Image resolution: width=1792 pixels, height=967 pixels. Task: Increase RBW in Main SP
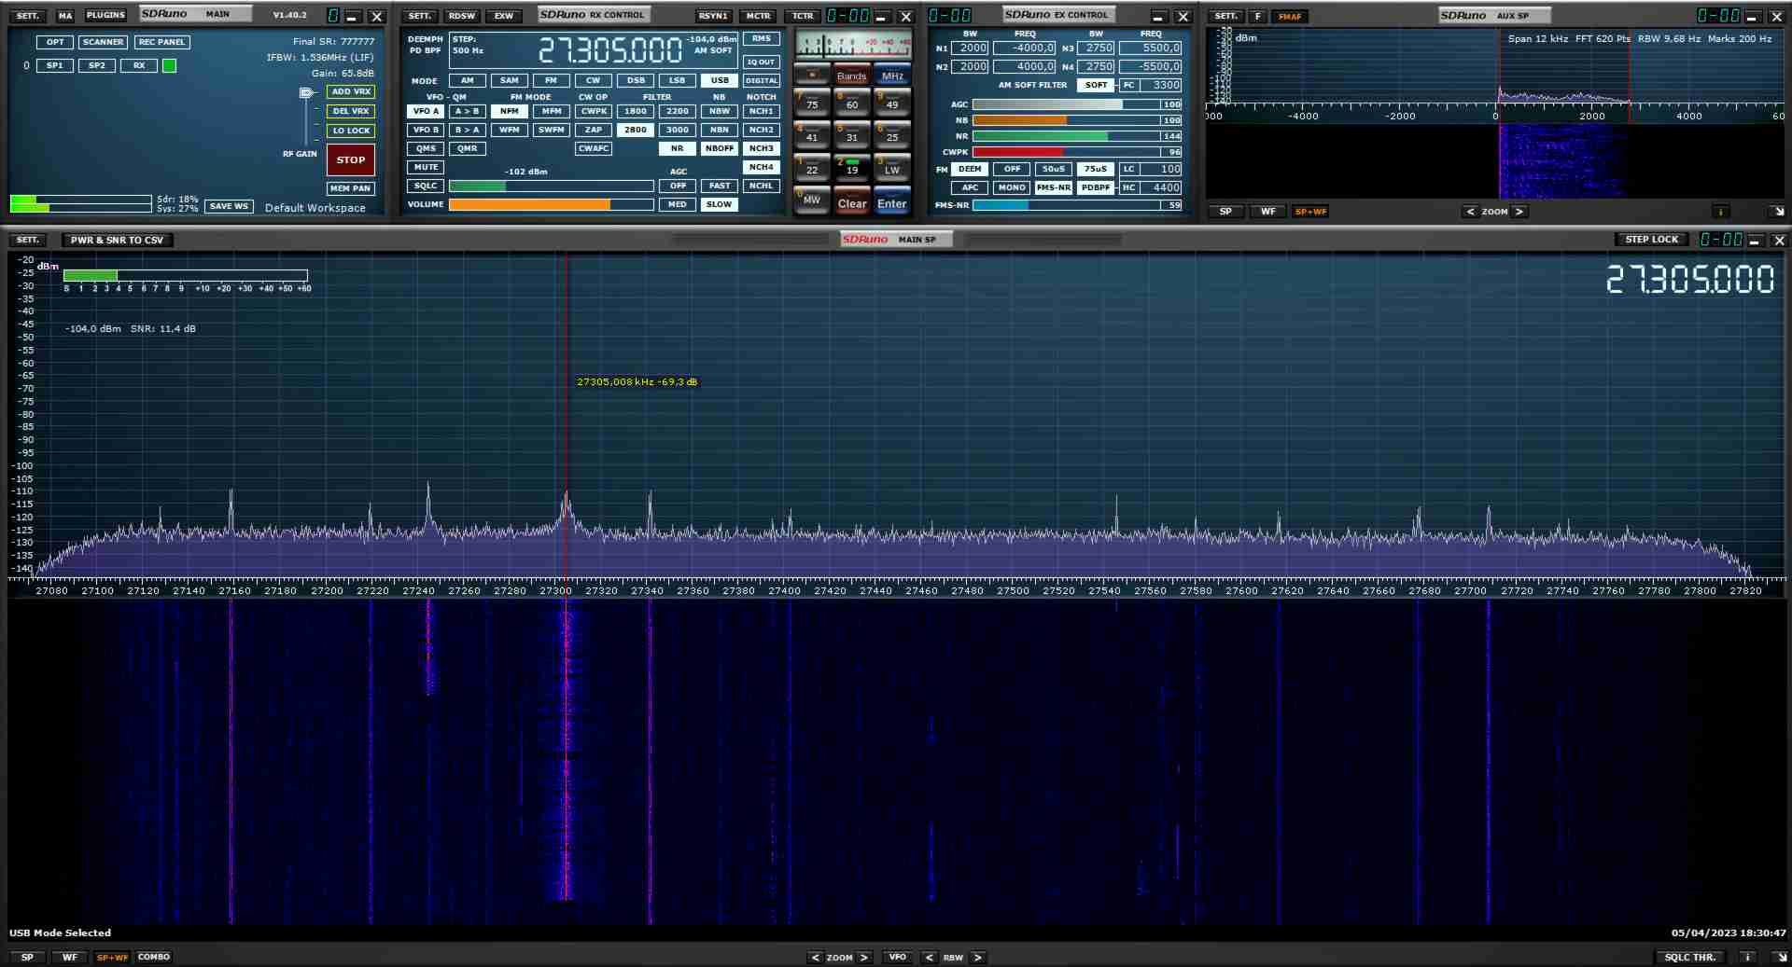click(x=977, y=957)
